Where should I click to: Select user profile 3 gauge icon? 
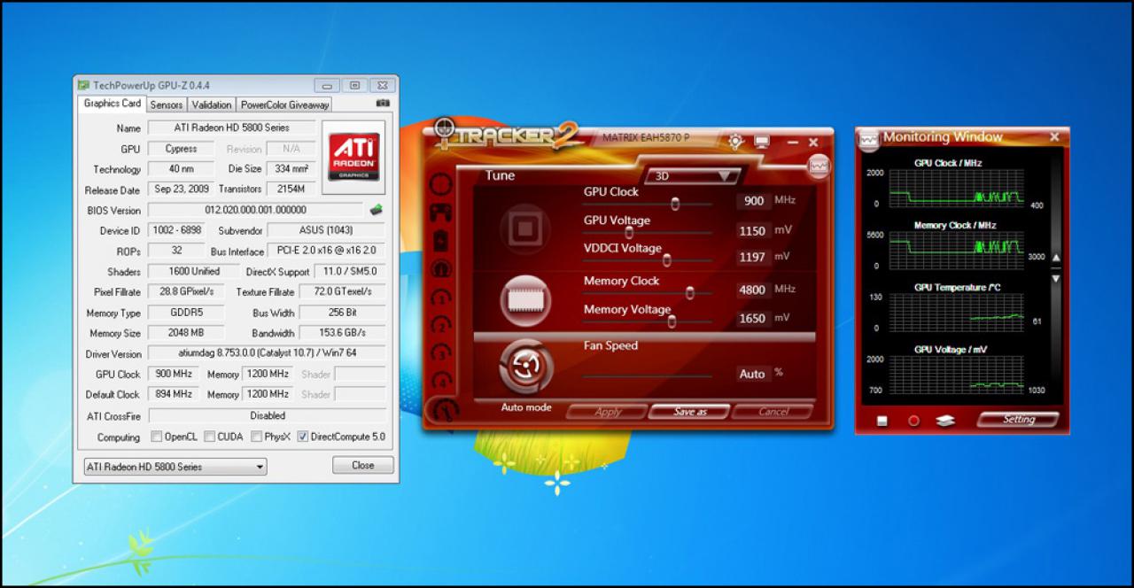[x=440, y=352]
